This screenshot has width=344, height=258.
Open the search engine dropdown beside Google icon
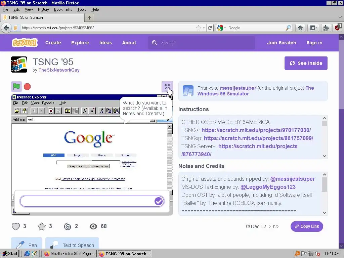click(225, 28)
